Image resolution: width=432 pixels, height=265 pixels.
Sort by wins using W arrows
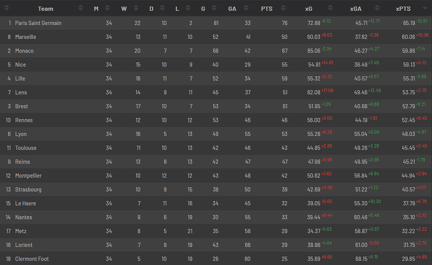click(136, 8)
